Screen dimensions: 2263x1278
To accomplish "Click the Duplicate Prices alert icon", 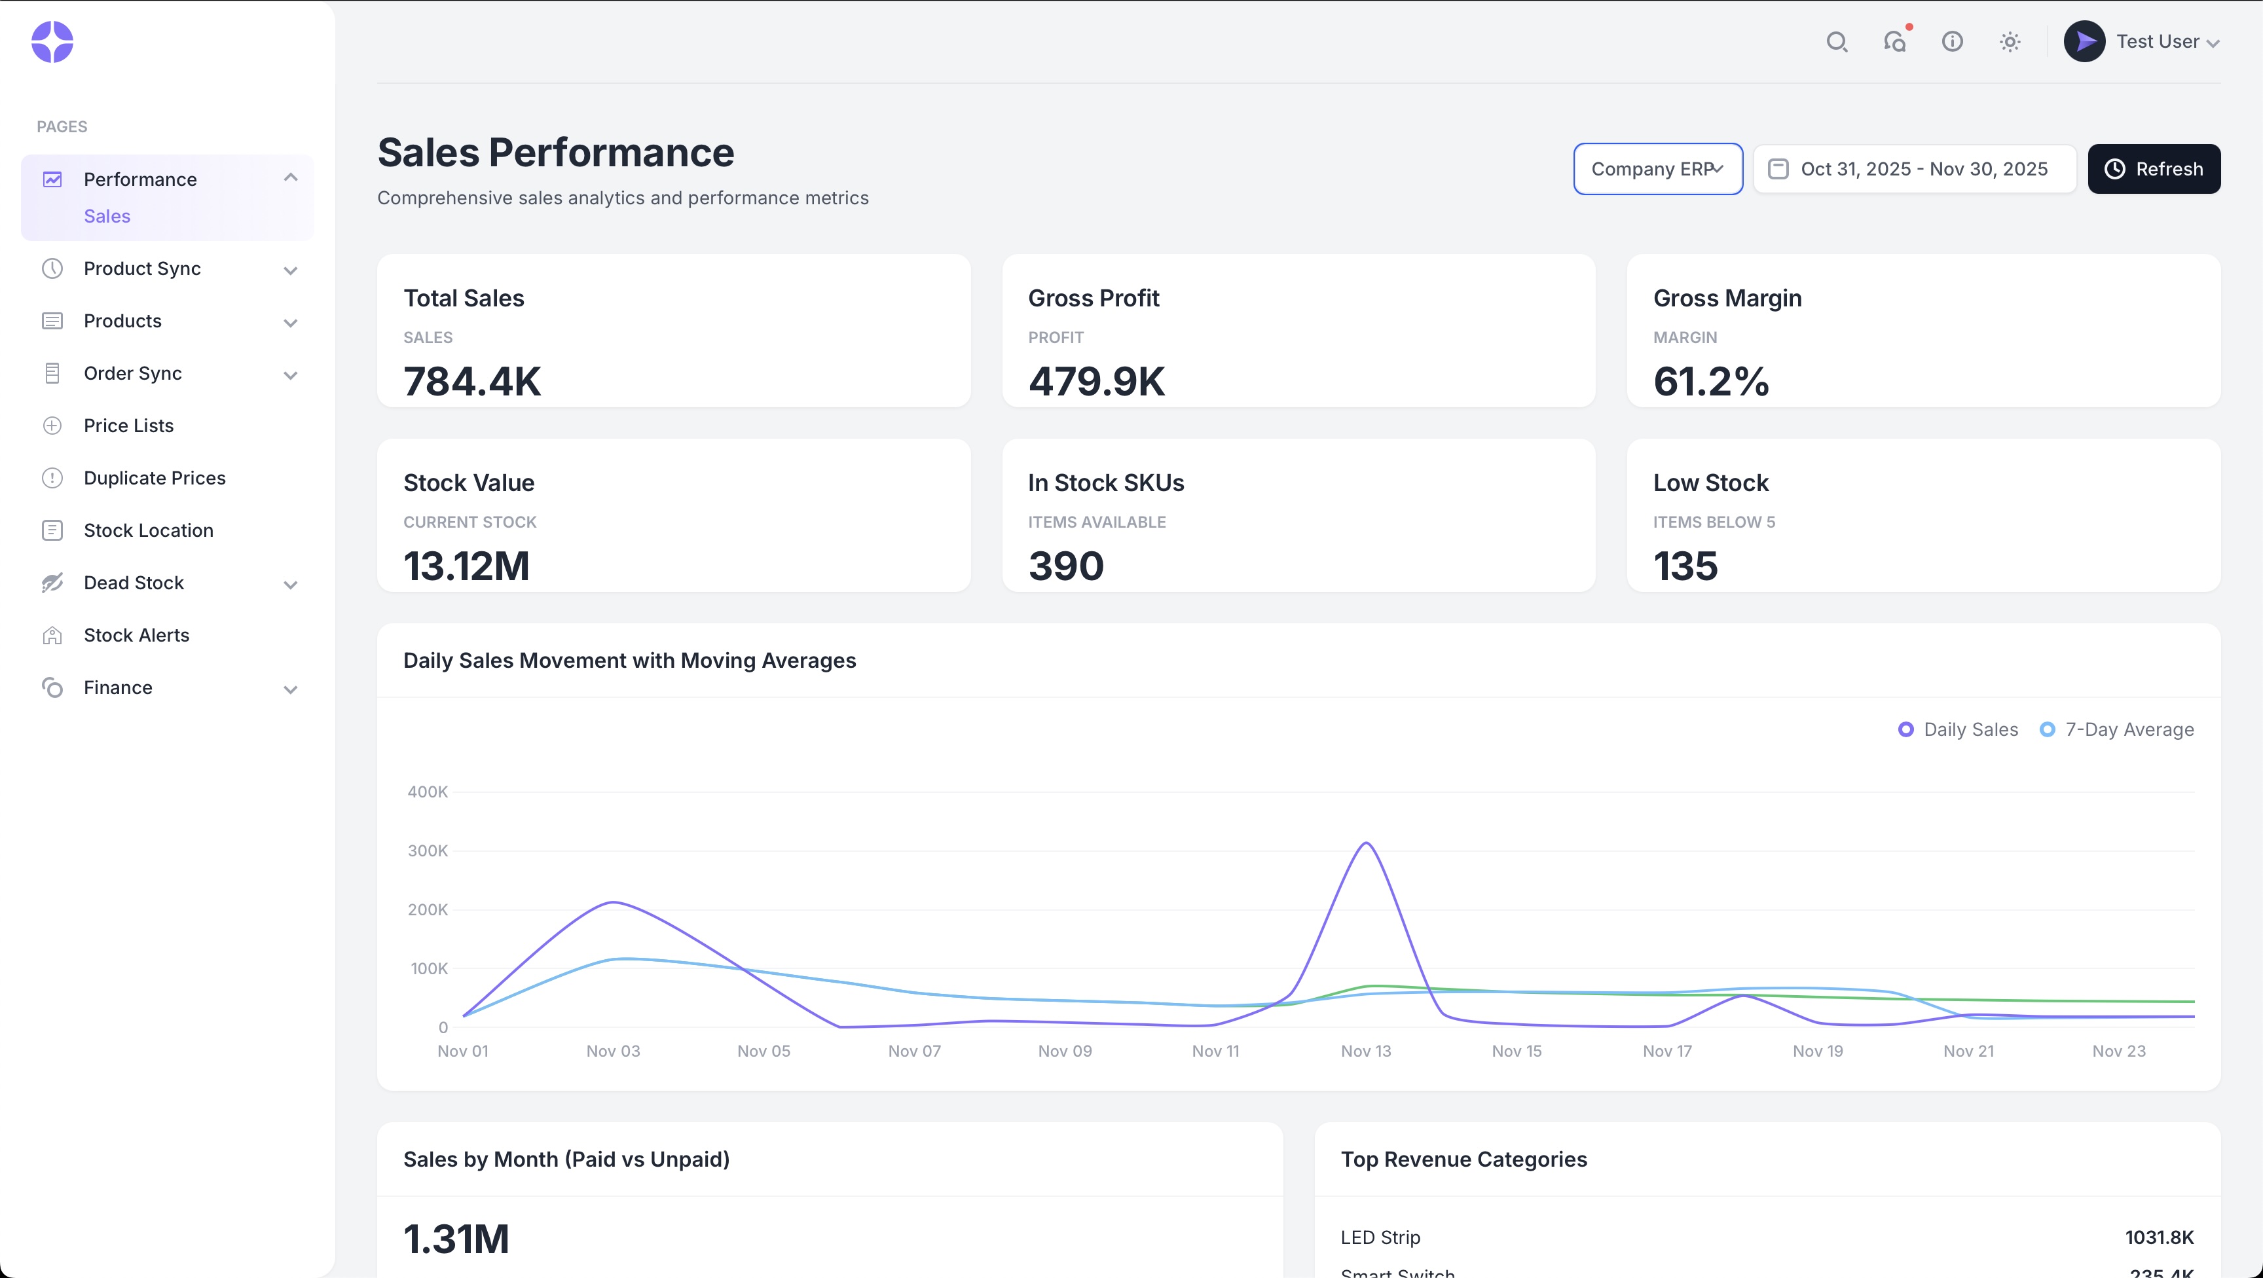I will pyautogui.click(x=52, y=478).
